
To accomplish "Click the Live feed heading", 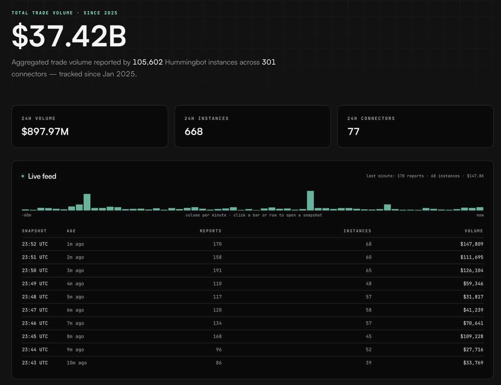I will point(42,176).
